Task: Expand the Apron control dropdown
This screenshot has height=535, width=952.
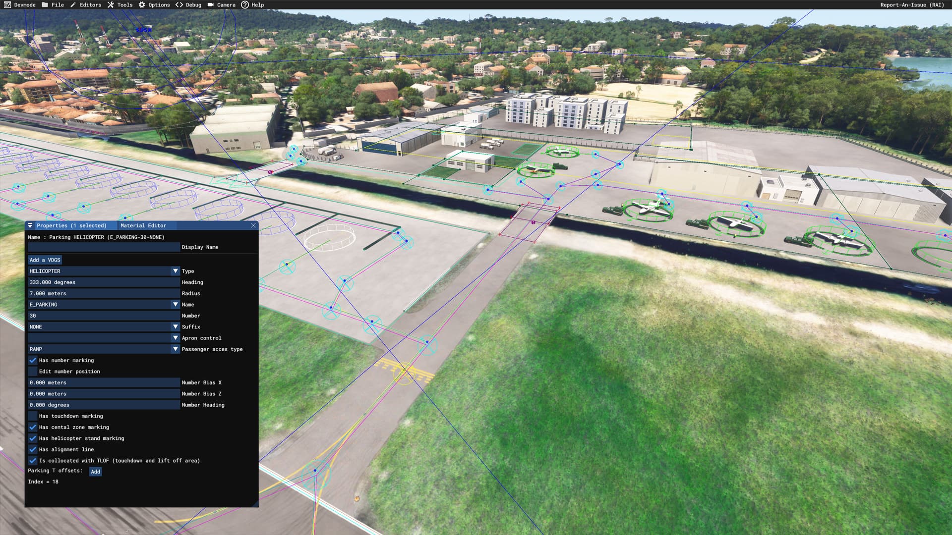Action: tap(175, 338)
